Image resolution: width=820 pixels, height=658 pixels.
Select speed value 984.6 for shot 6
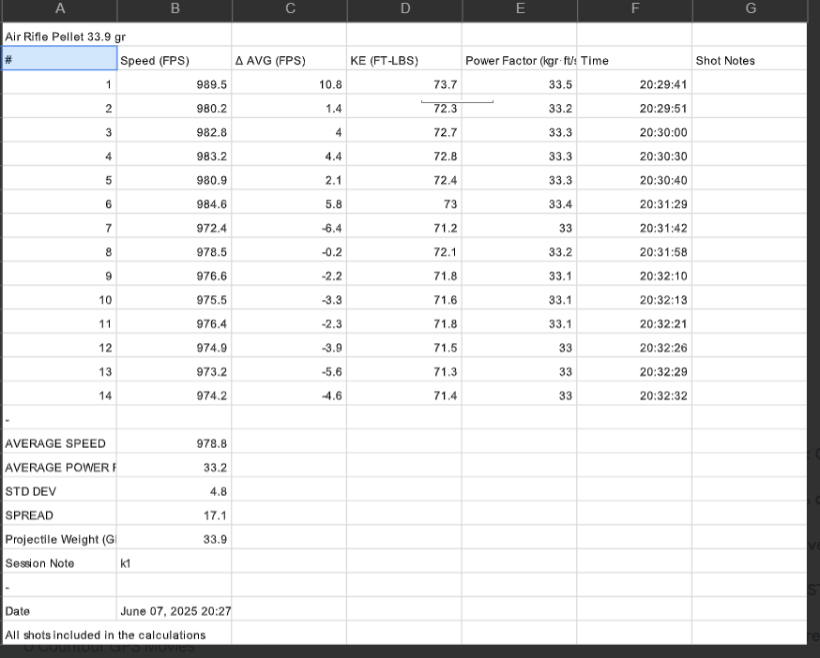coord(175,203)
